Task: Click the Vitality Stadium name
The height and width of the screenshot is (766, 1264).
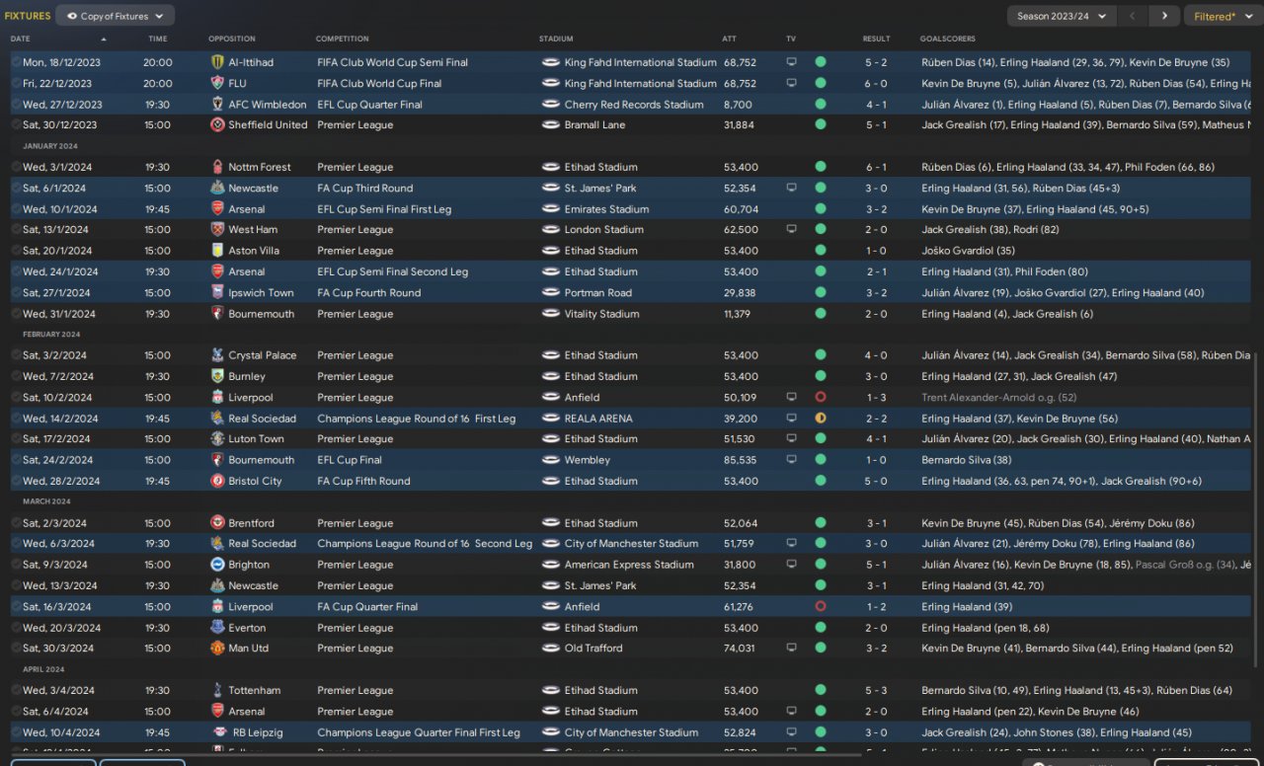Action: (603, 314)
